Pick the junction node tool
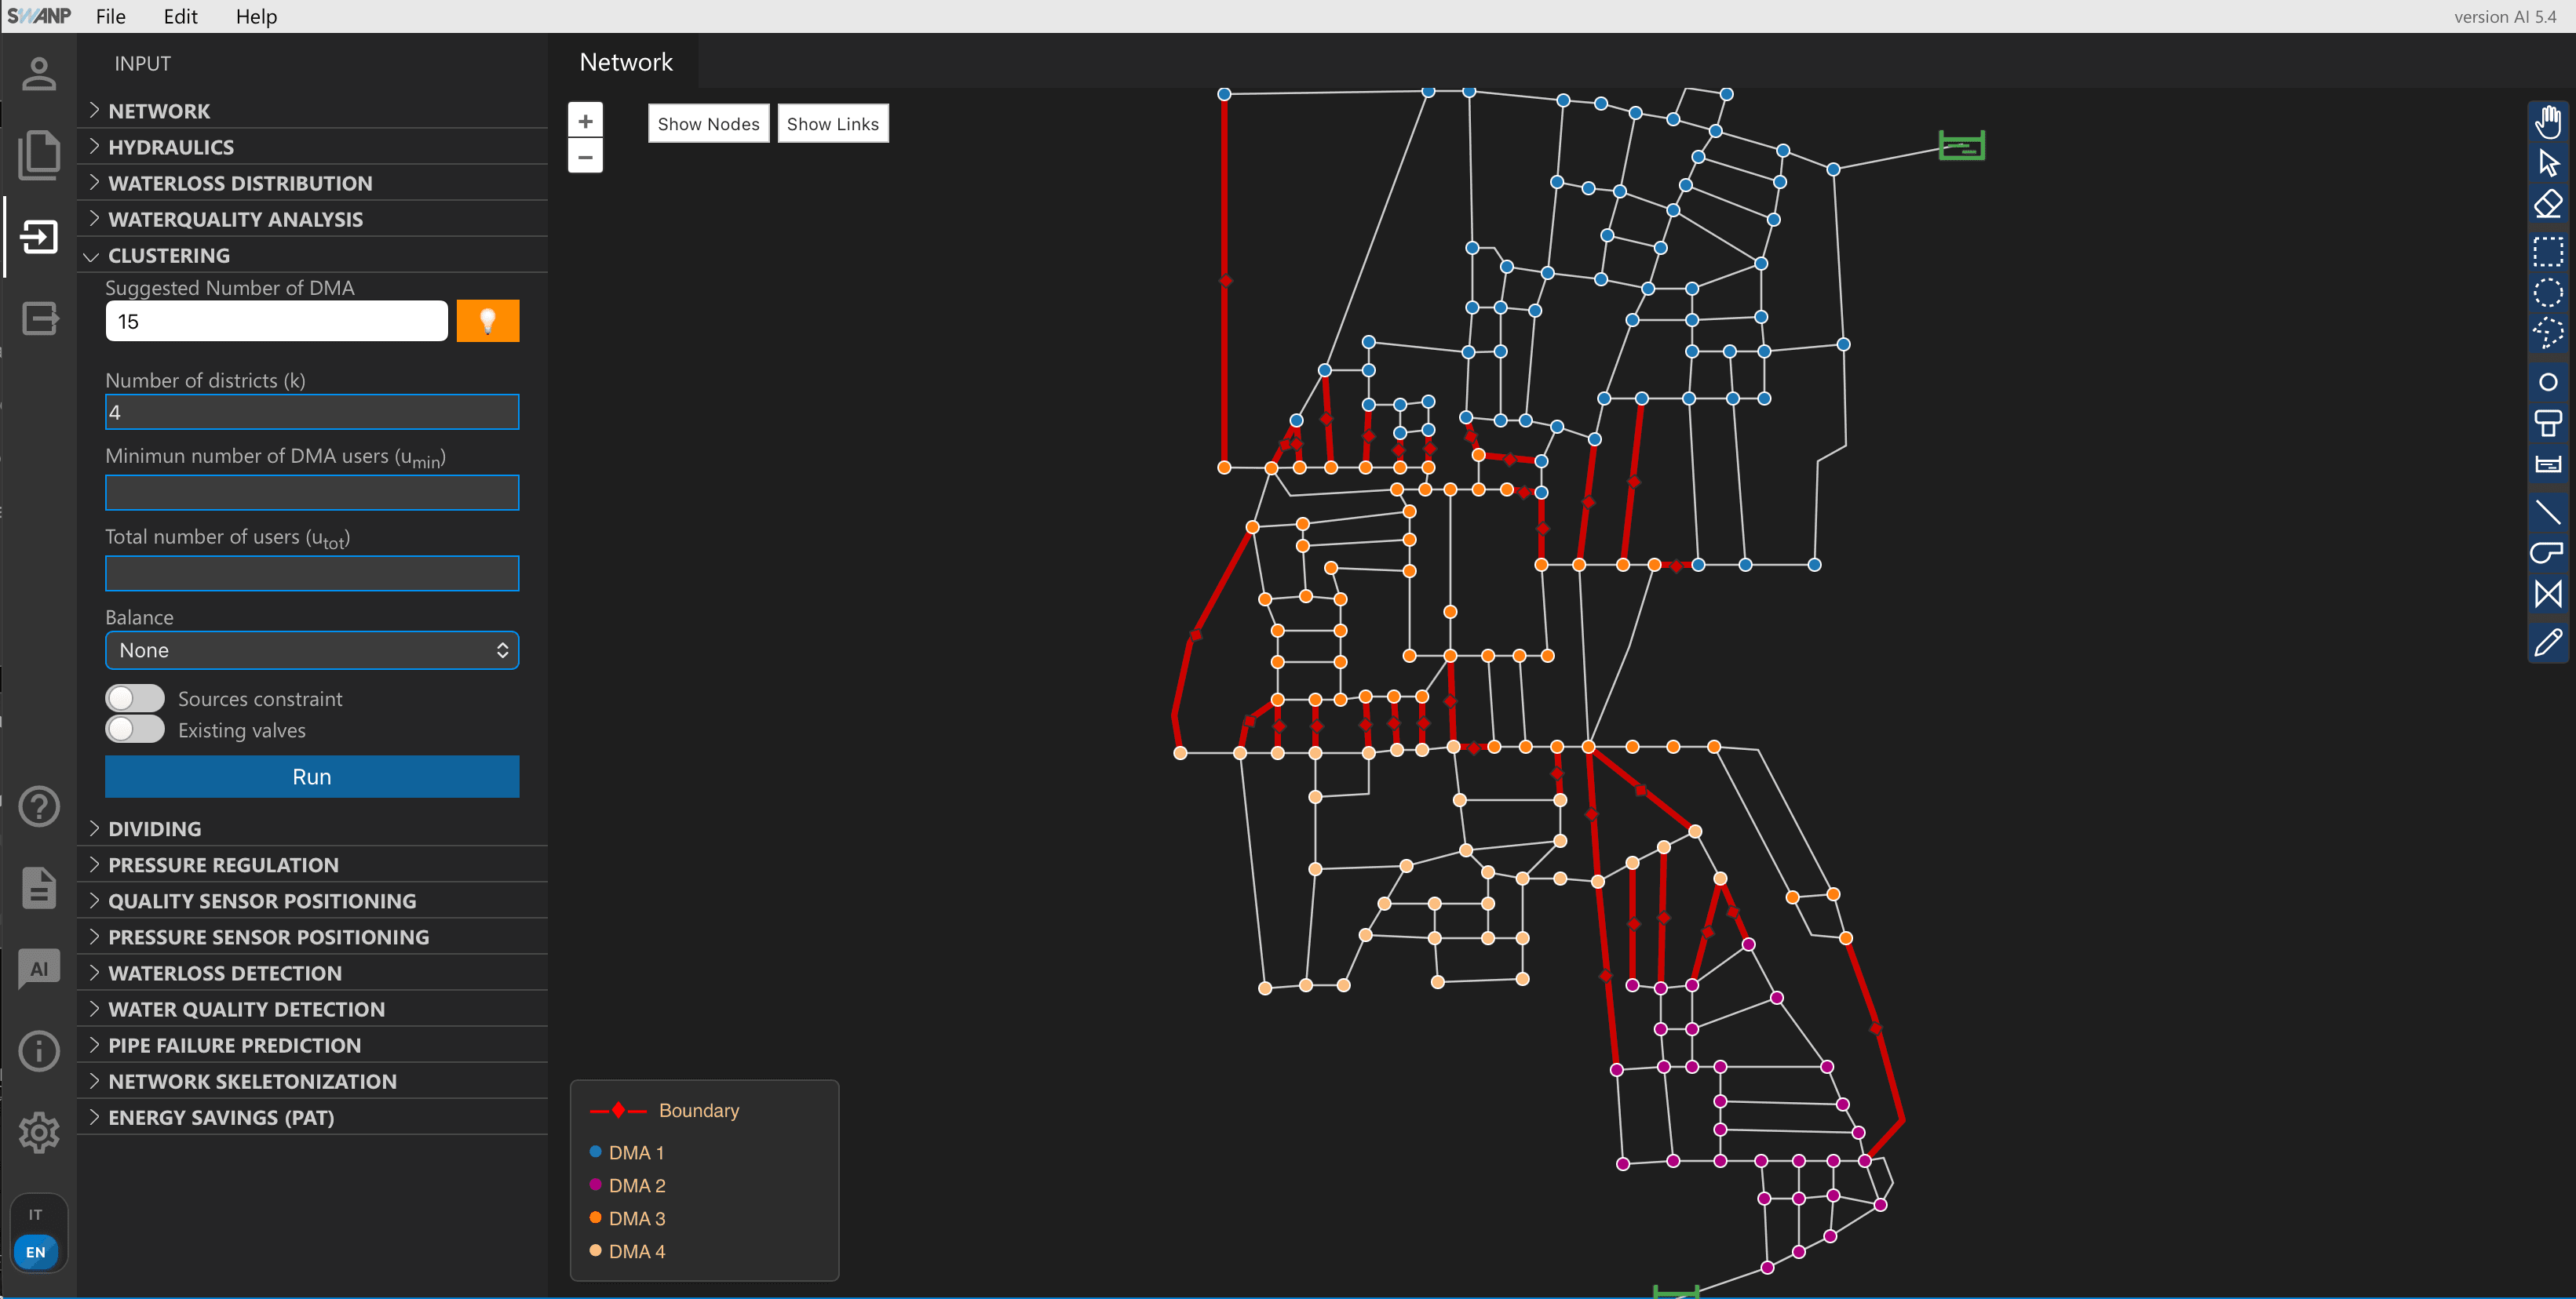Viewport: 2576px width, 1299px height. coord(2547,382)
